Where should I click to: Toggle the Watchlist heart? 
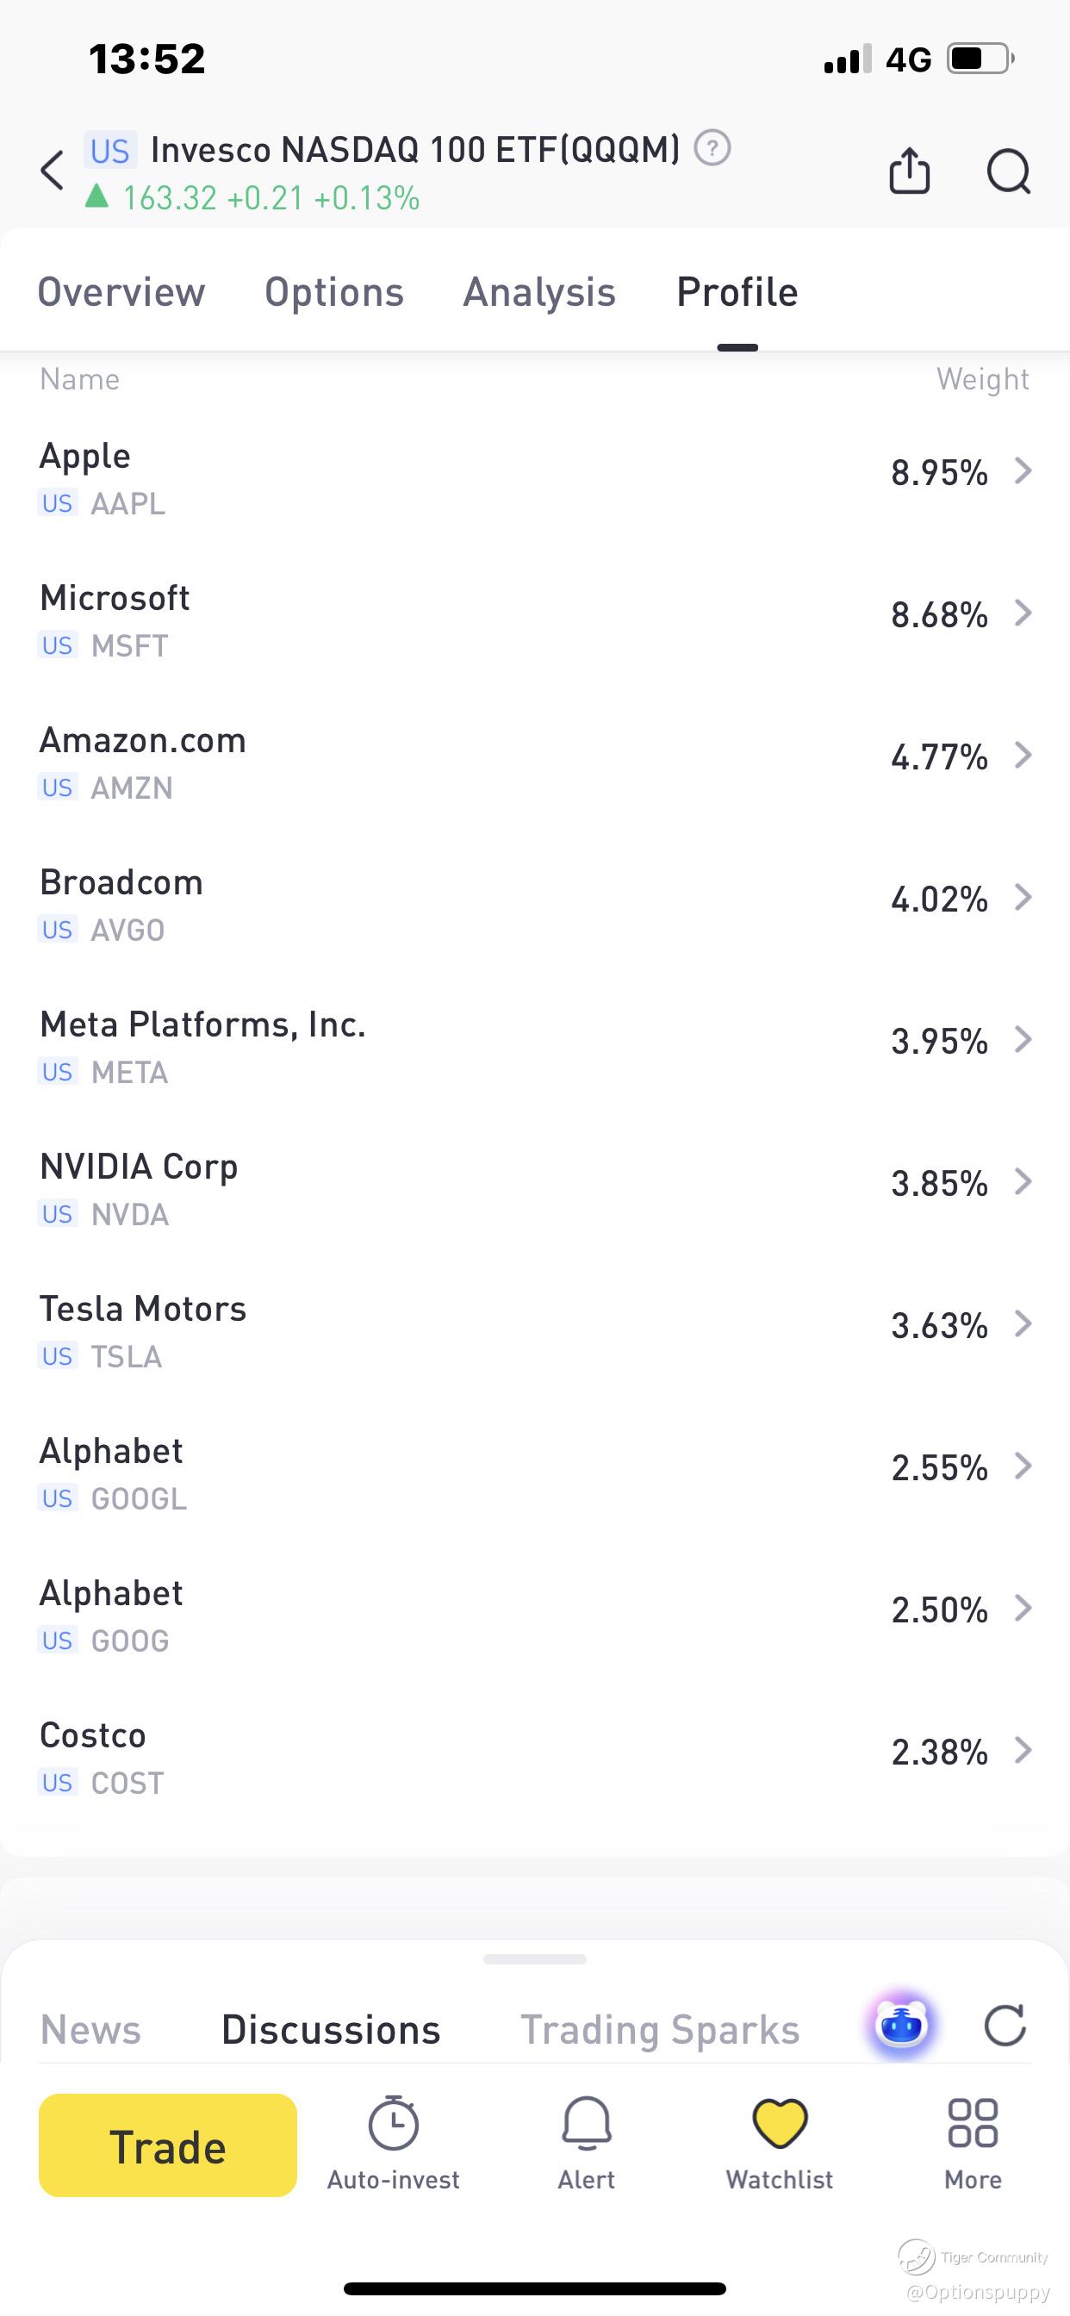point(780,2125)
